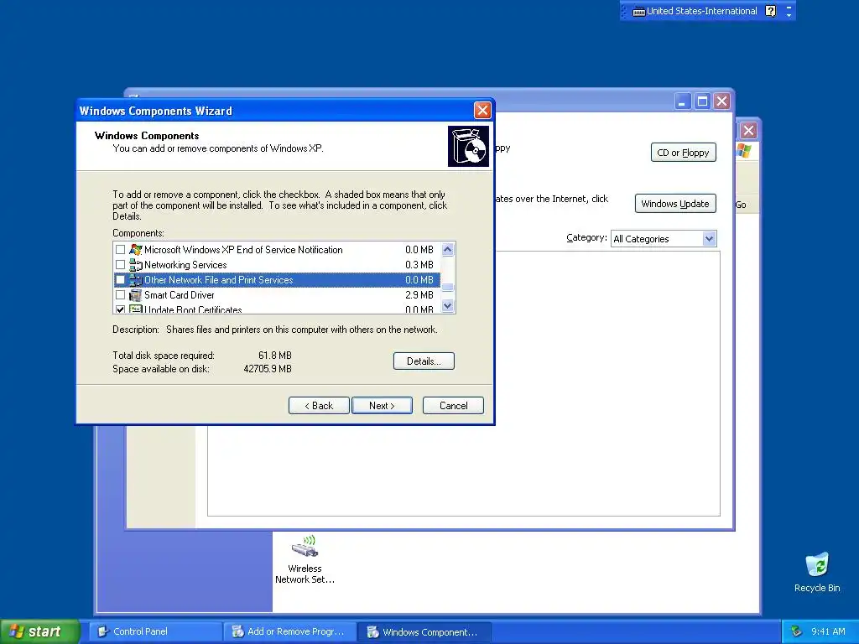
Task: Enable the Networking Services checkbox
Action: pyautogui.click(x=121, y=265)
